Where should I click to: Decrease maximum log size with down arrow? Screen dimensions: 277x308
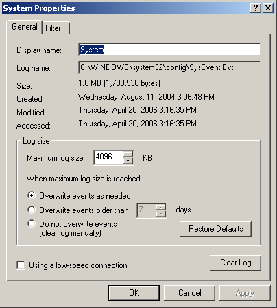(x=128, y=161)
